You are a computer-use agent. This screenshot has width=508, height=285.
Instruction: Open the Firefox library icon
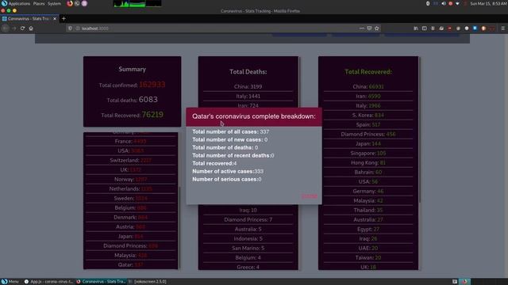416,28
